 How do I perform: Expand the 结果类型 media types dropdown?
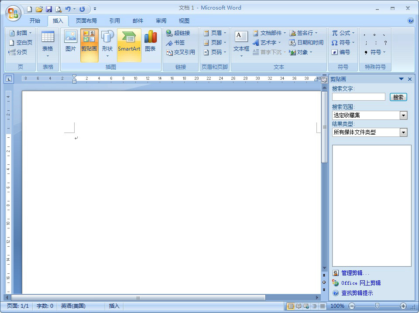pos(404,132)
